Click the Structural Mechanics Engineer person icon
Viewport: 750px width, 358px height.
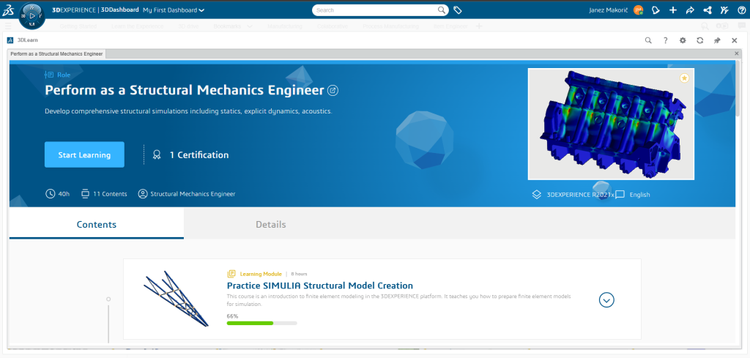(x=143, y=194)
